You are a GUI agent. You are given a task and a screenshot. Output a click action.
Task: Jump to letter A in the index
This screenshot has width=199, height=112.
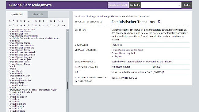[10, 21]
